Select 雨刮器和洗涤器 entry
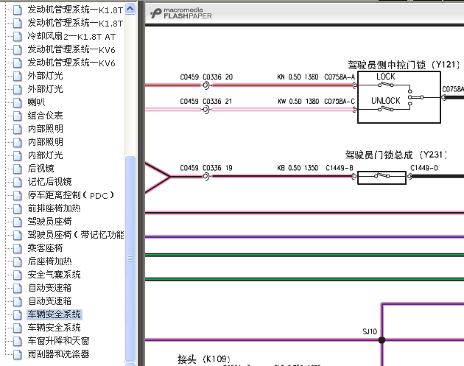Screen dimensions: 464x366 (58, 354)
